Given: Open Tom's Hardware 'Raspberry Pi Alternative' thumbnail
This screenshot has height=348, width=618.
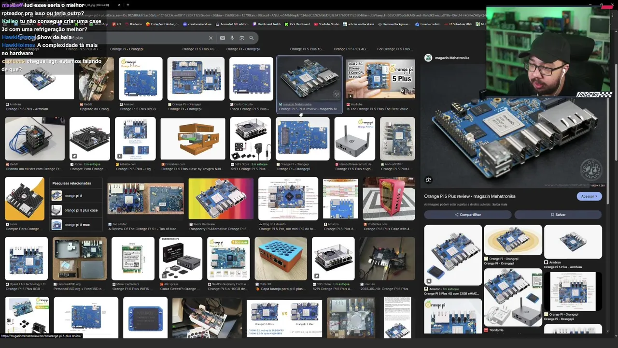Looking at the screenshot, I should 221,199.
